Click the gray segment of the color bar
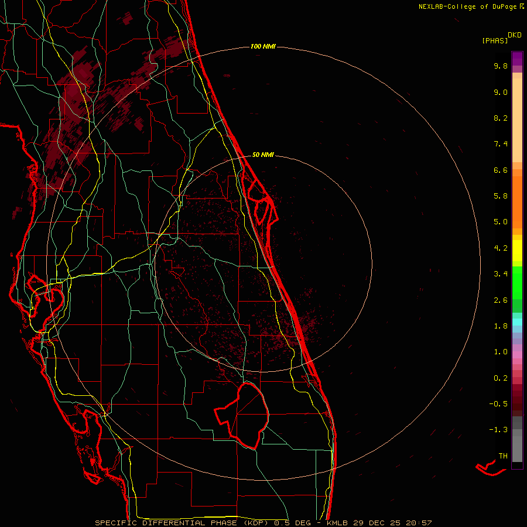527x527 pixels. point(517,440)
